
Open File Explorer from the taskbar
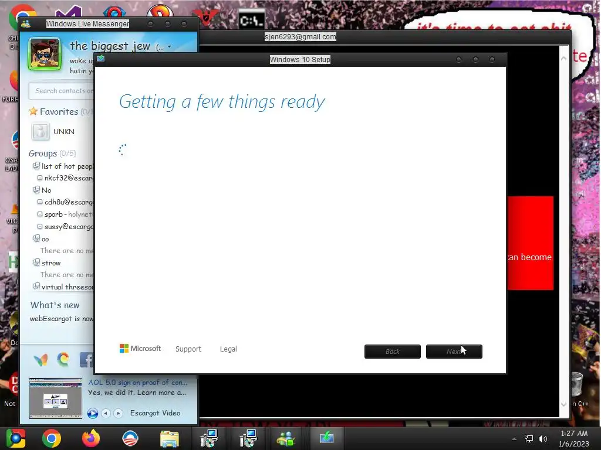point(170,438)
